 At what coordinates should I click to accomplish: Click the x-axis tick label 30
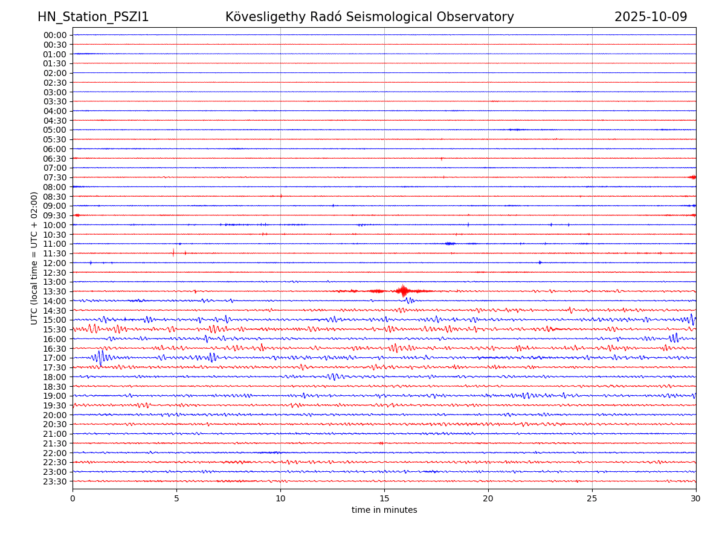click(x=696, y=499)
